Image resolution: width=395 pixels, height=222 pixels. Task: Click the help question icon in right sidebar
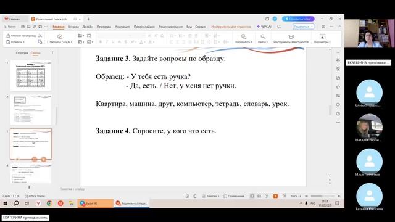(x=338, y=113)
